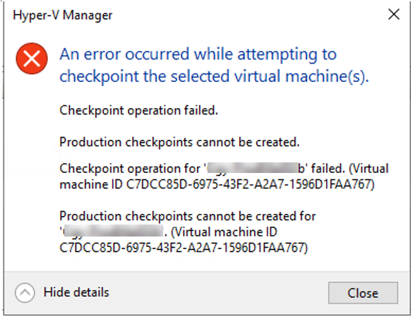Dismiss the dialog with the title-bar X
413x317 pixels.
click(394, 14)
